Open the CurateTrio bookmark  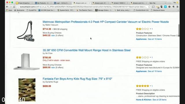(32, 10)
